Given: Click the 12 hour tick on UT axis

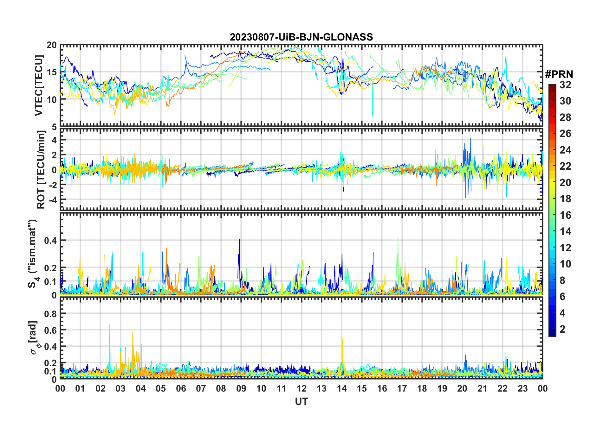Looking at the screenshot, I should tap(301, 388).
